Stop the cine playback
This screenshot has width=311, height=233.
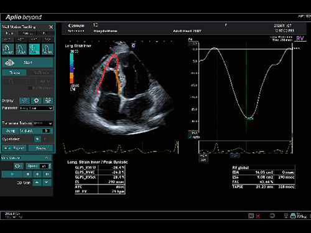(x=28, y=174)
